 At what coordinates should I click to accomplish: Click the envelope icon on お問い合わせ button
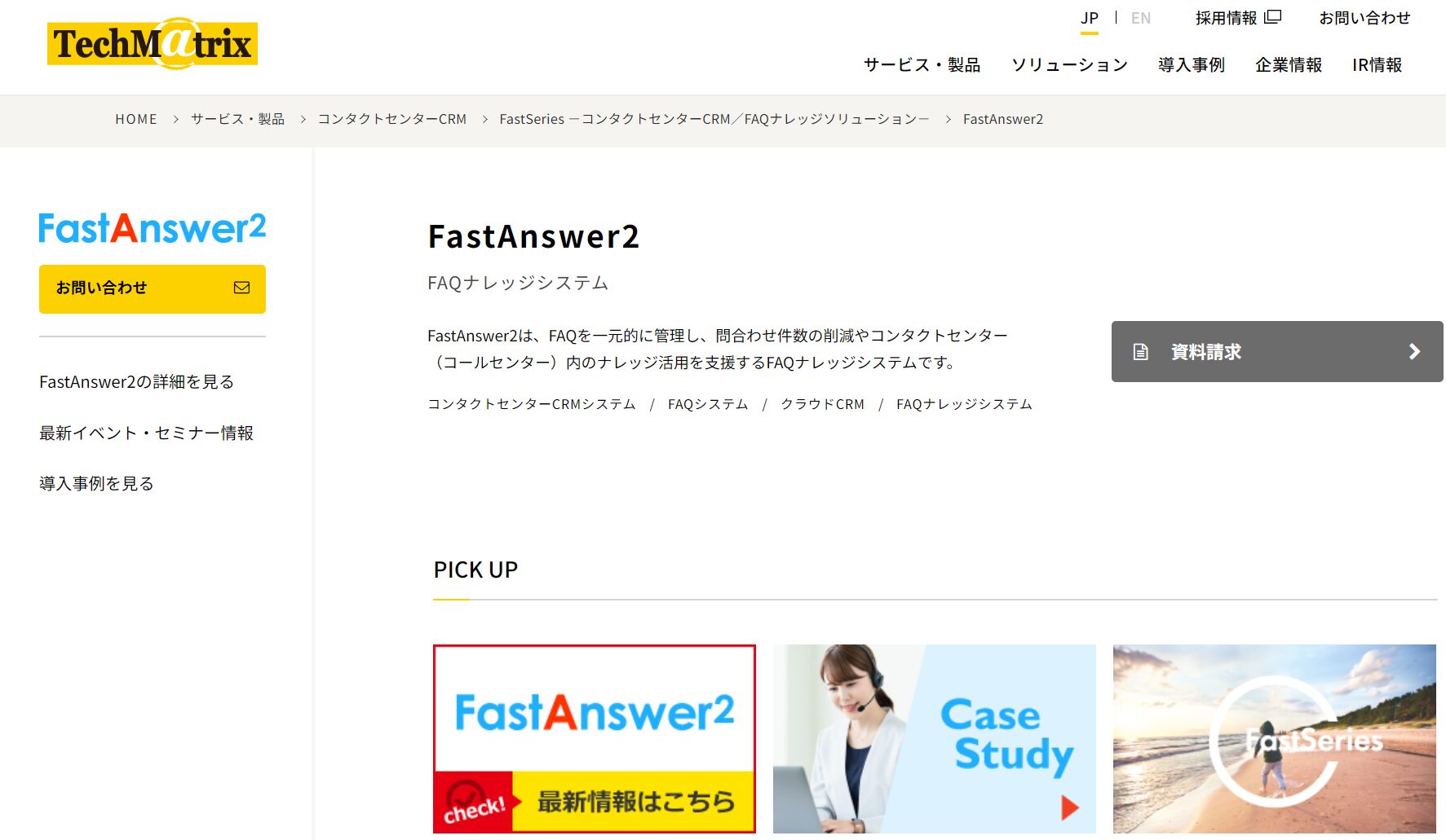(241, 288)
